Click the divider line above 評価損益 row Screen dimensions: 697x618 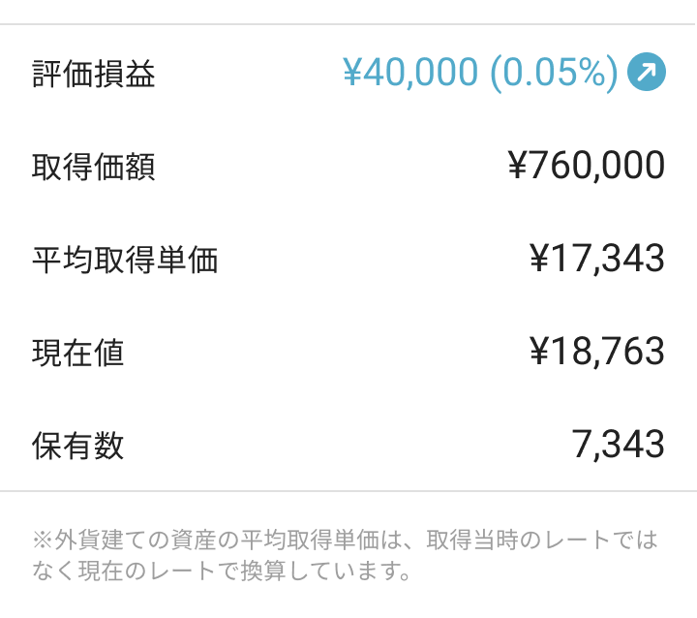click(348, 24)
